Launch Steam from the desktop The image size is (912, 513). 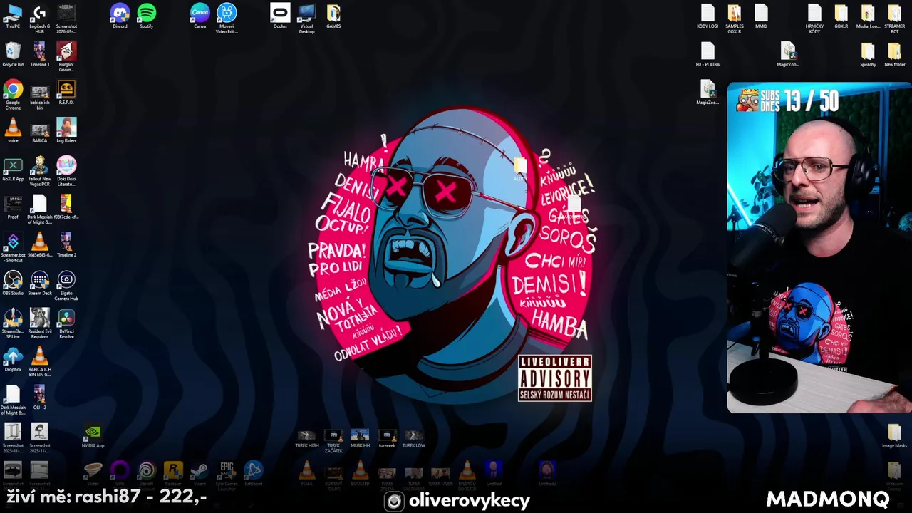point(199,474)
